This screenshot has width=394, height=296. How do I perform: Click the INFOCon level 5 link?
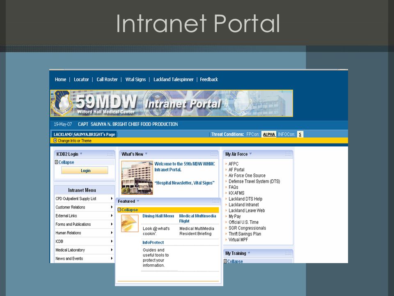pyautogui.click(x=300, y=134)
